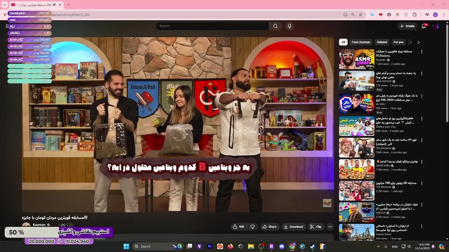Viewport: 449px width, 252px height.
Task: Open the Chrome profile 'M' avatar
Action: click(x=435, y=15)
